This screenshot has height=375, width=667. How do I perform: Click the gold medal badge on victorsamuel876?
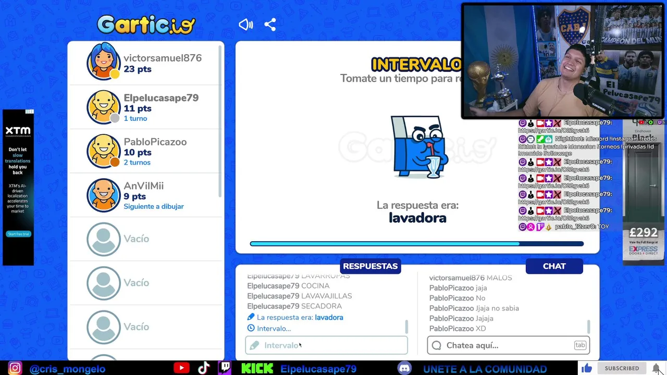[114, 74]
